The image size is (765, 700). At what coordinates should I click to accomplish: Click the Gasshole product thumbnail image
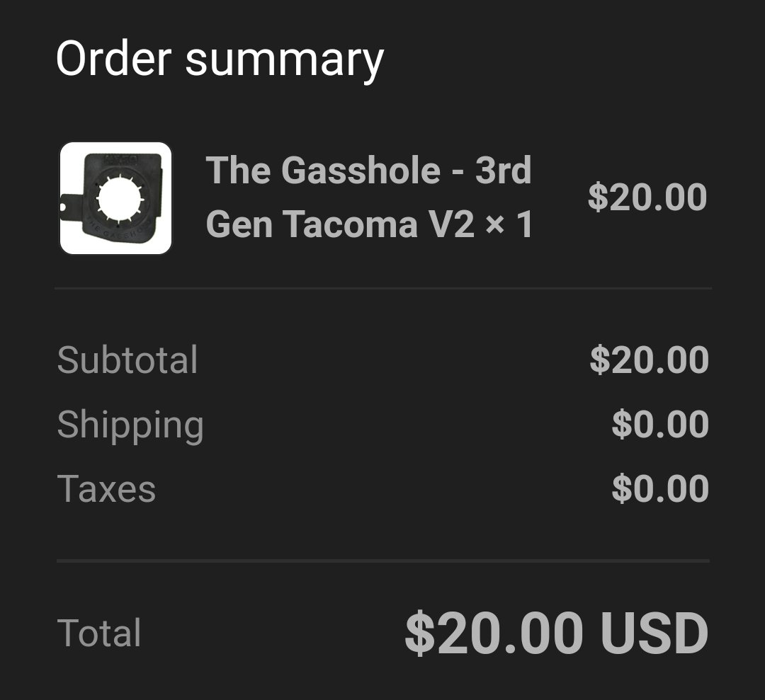tap(115, 198)
